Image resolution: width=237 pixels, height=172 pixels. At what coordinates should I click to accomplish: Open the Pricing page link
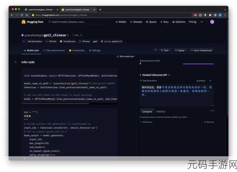coord(193,22)
